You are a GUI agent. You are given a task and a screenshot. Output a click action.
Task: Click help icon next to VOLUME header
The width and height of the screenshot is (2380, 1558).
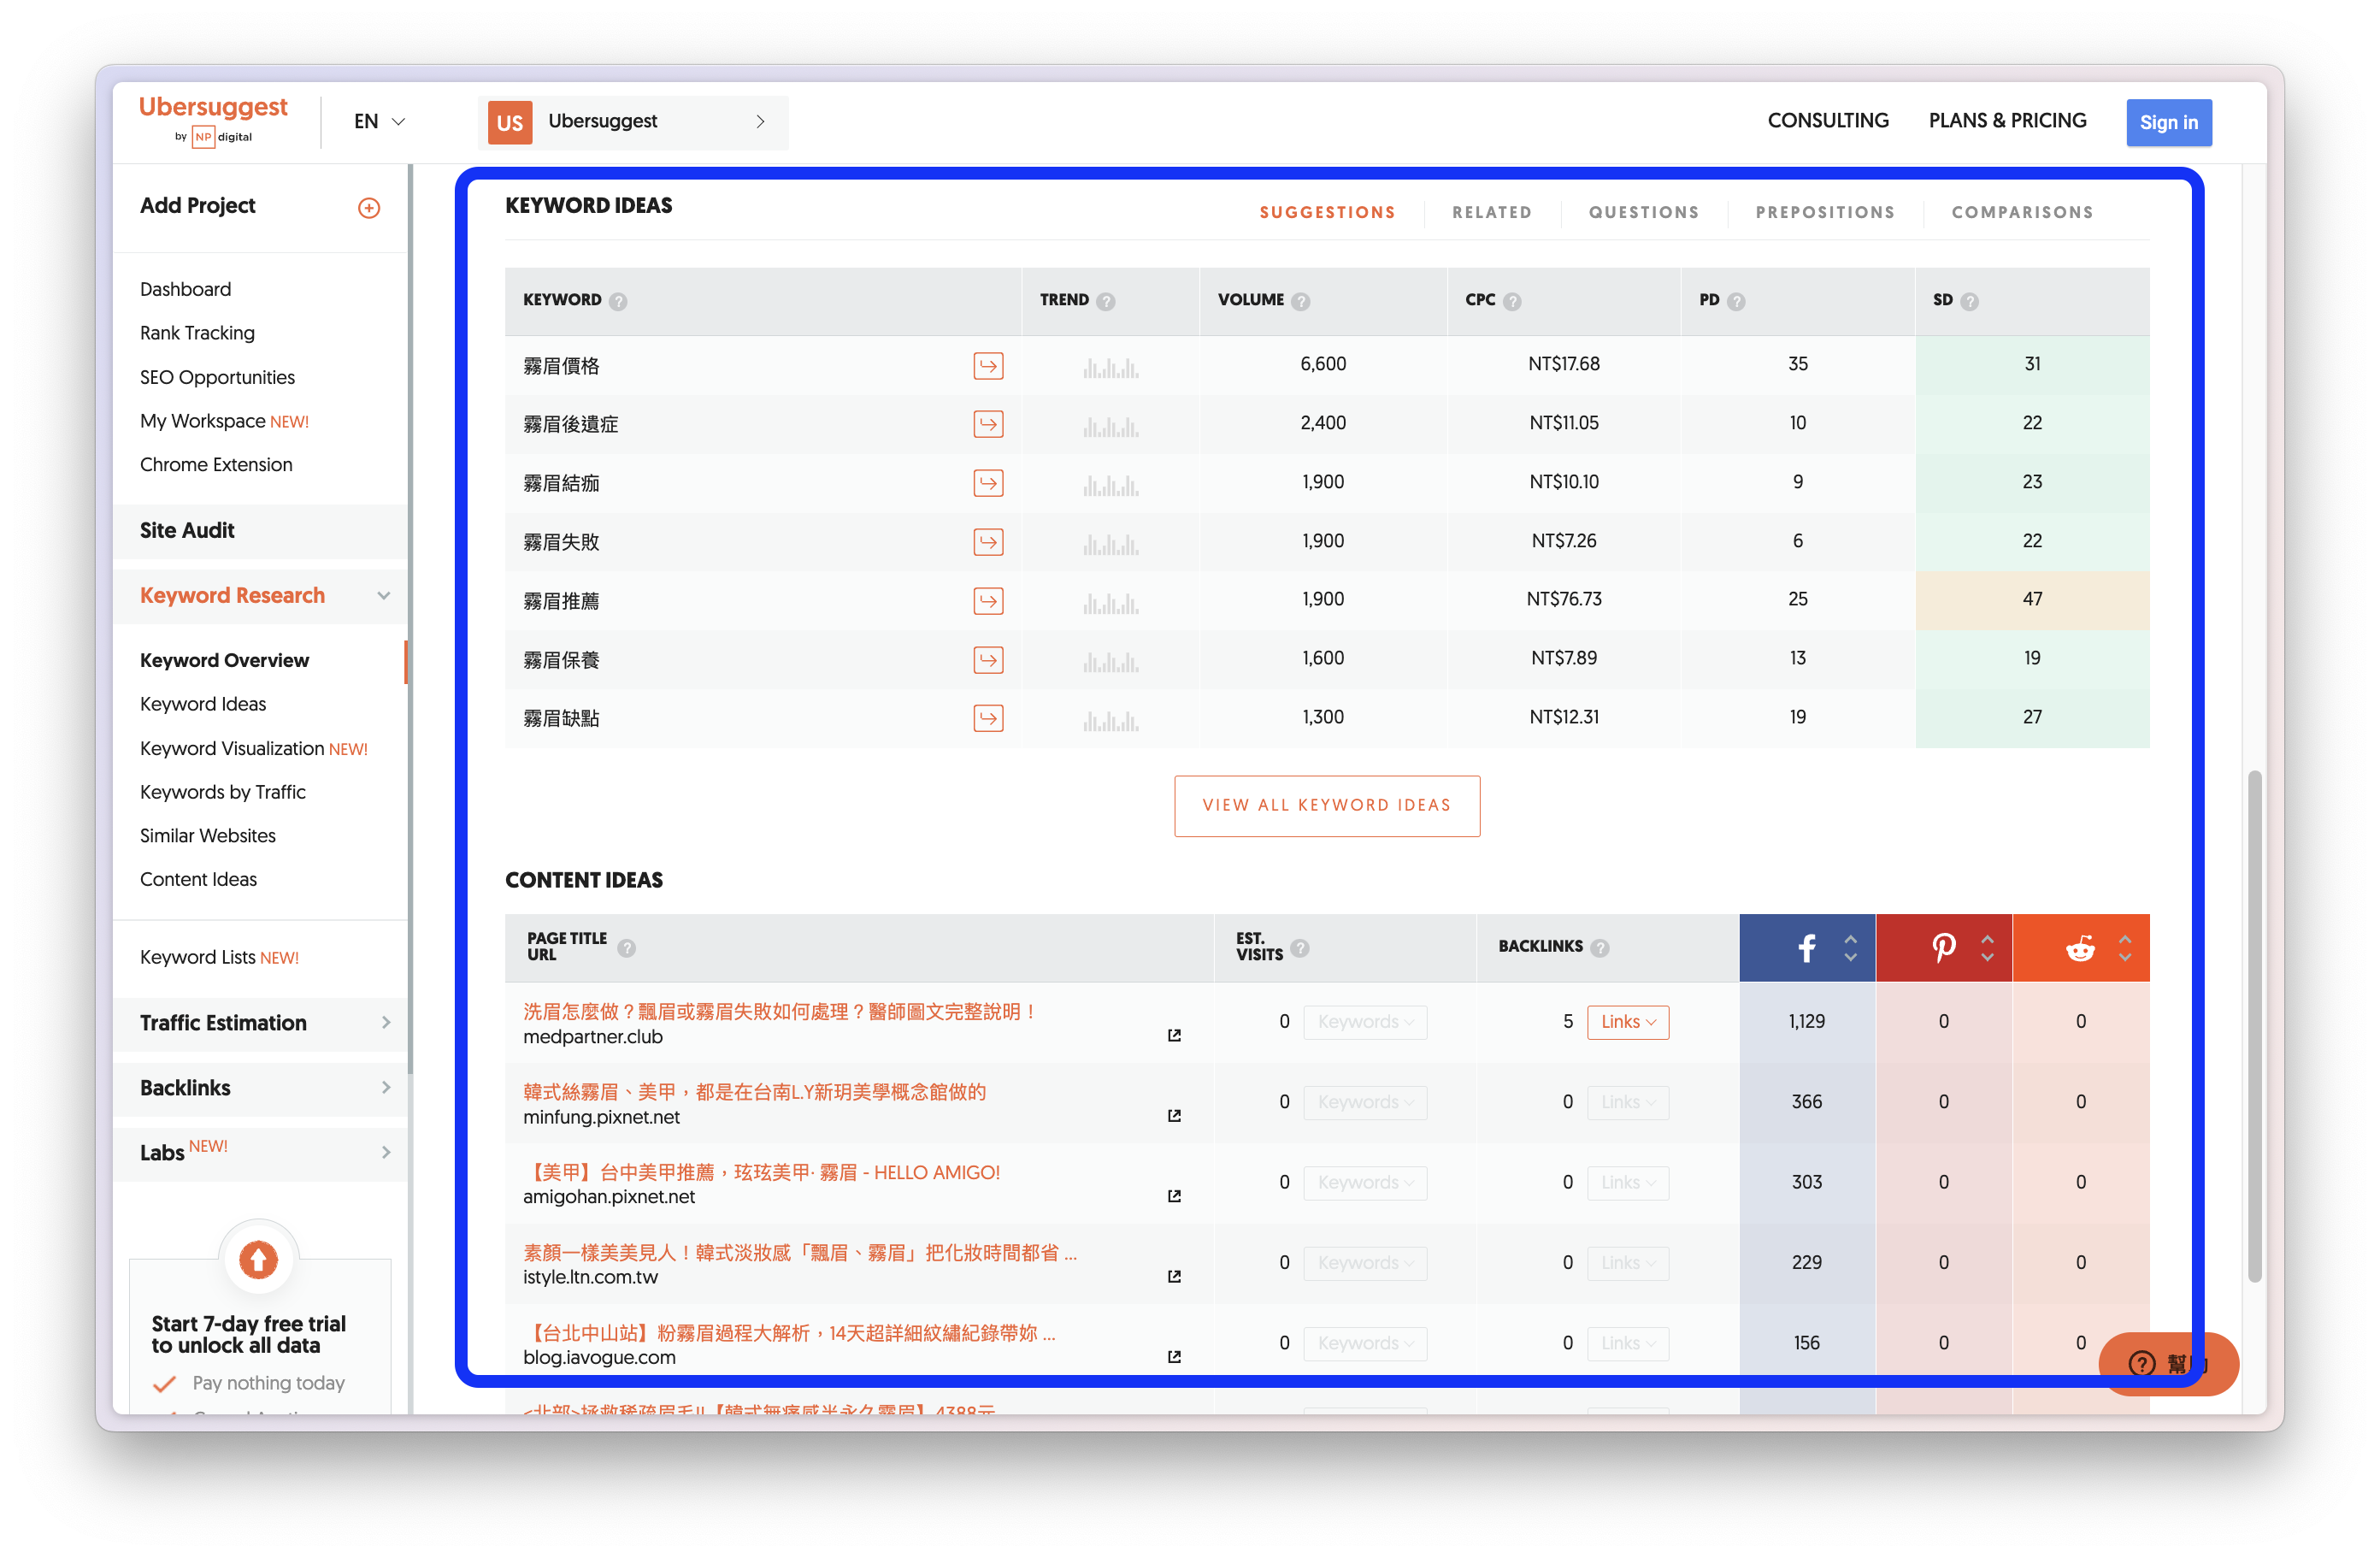click(1300, 301)
